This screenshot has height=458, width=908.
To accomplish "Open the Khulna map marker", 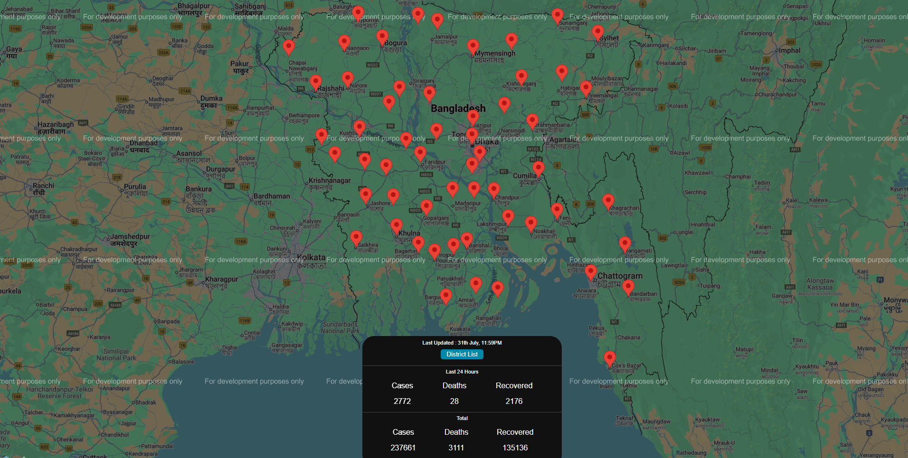I will (x=397, y=226).
